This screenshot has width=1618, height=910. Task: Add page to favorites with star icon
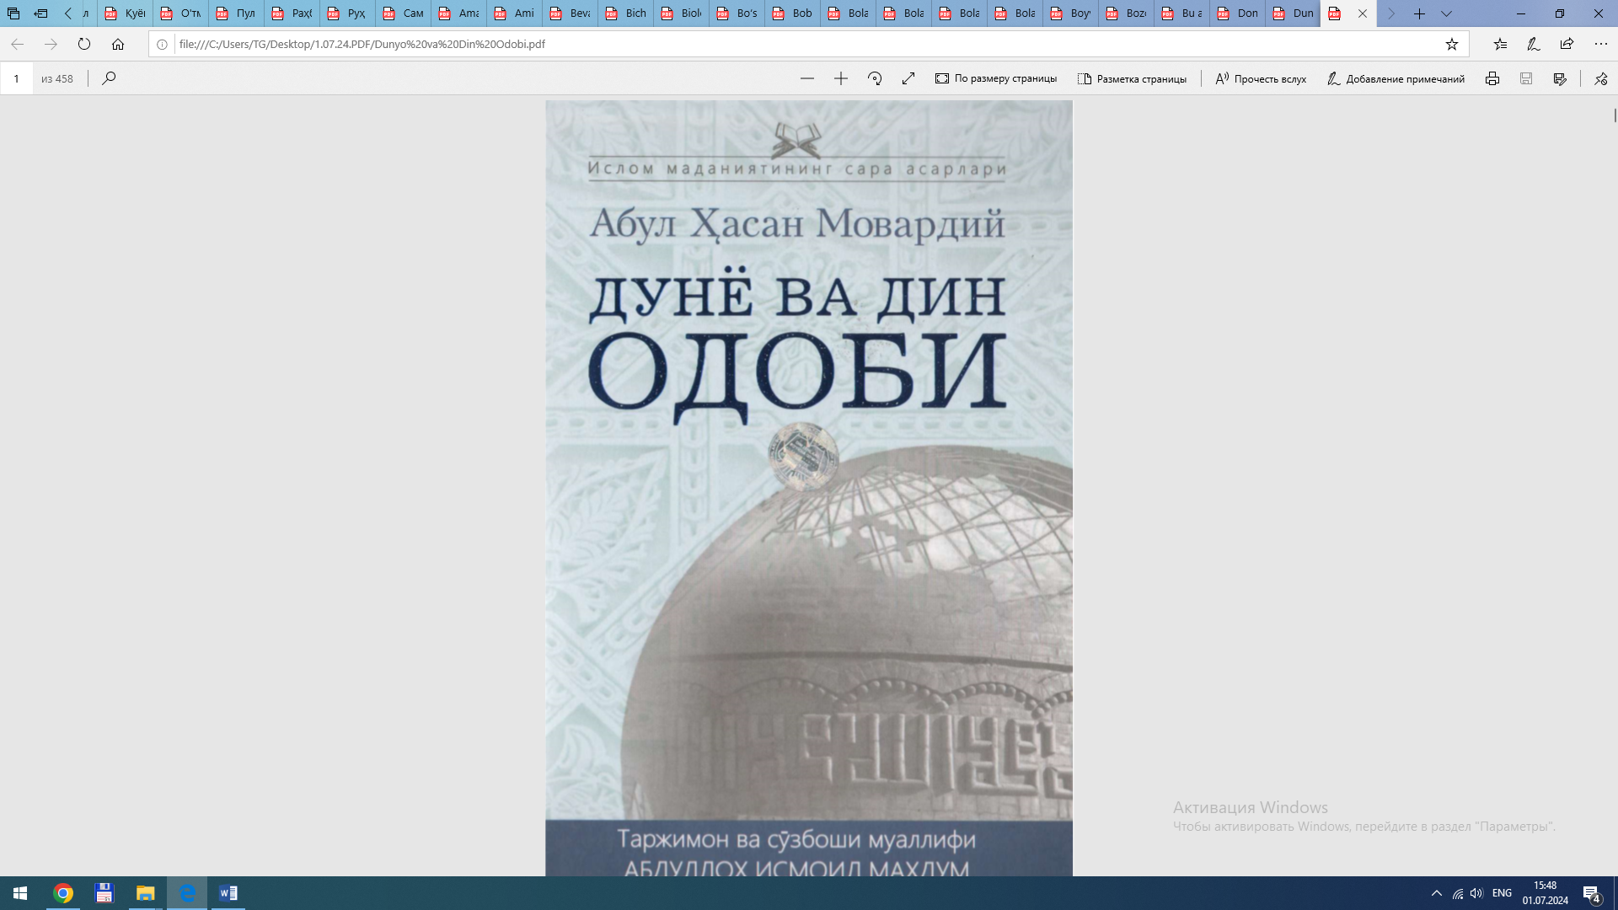click(1451, 44)
